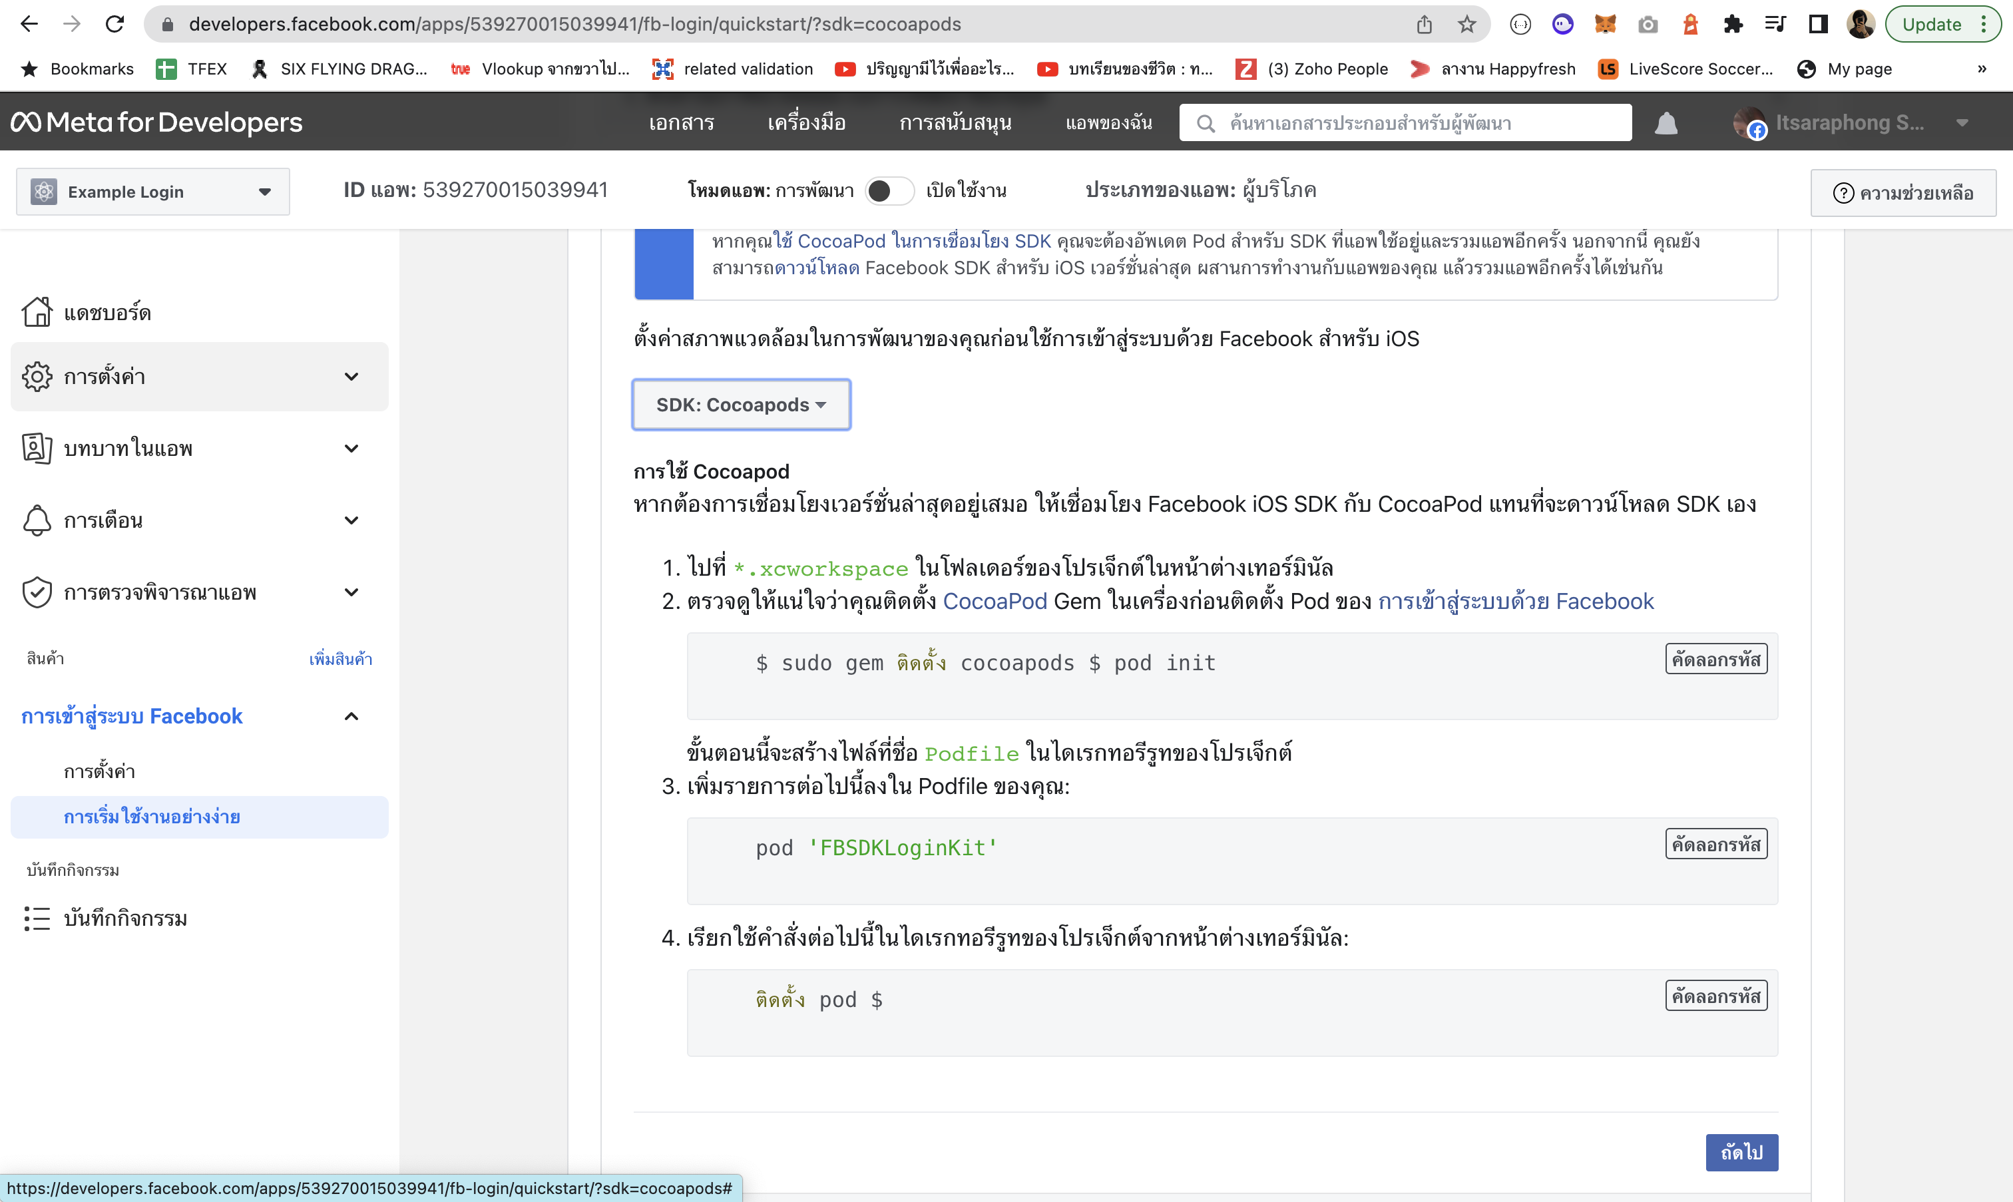The image size is (2013, 1202).
Task: Open the media control playlist icon
Action: tap(1775, 25)
